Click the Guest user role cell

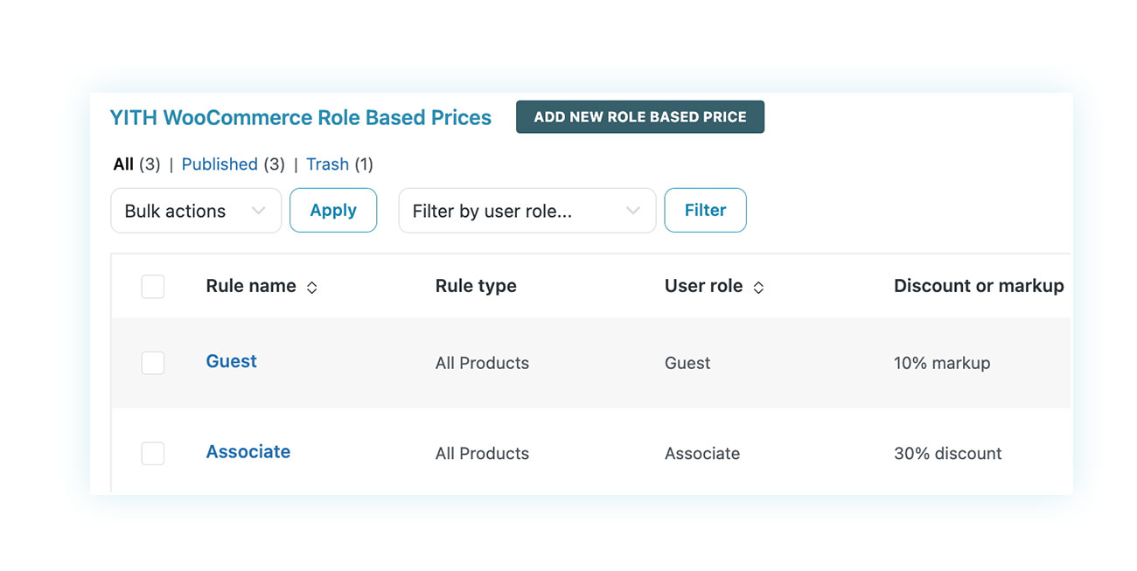click(x=687, y=363)
